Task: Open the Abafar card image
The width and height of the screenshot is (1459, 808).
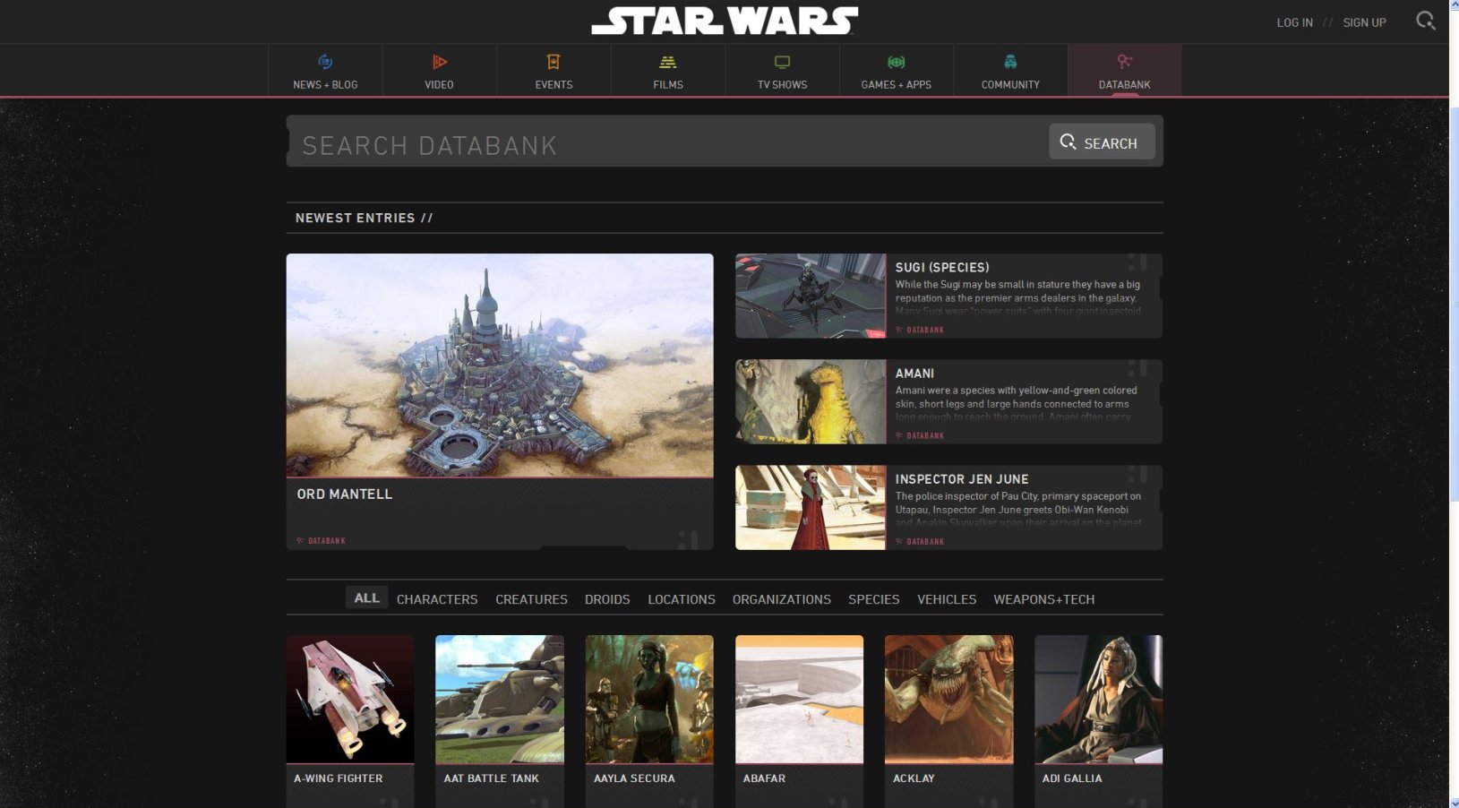Action: (799, 699)
